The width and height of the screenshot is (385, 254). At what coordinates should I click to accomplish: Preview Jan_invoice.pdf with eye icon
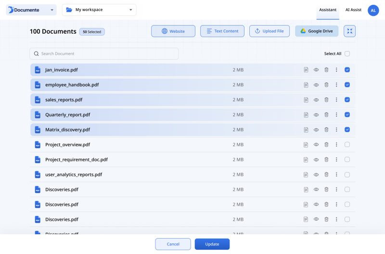tap(316, 70)
